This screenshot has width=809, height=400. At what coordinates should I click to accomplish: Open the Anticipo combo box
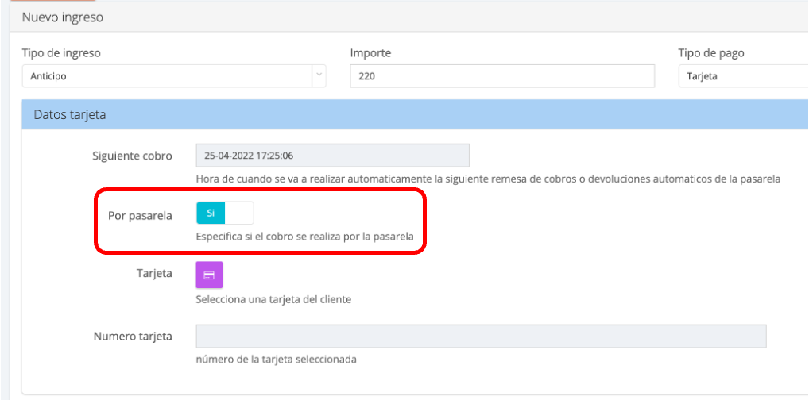coord(167,76)
